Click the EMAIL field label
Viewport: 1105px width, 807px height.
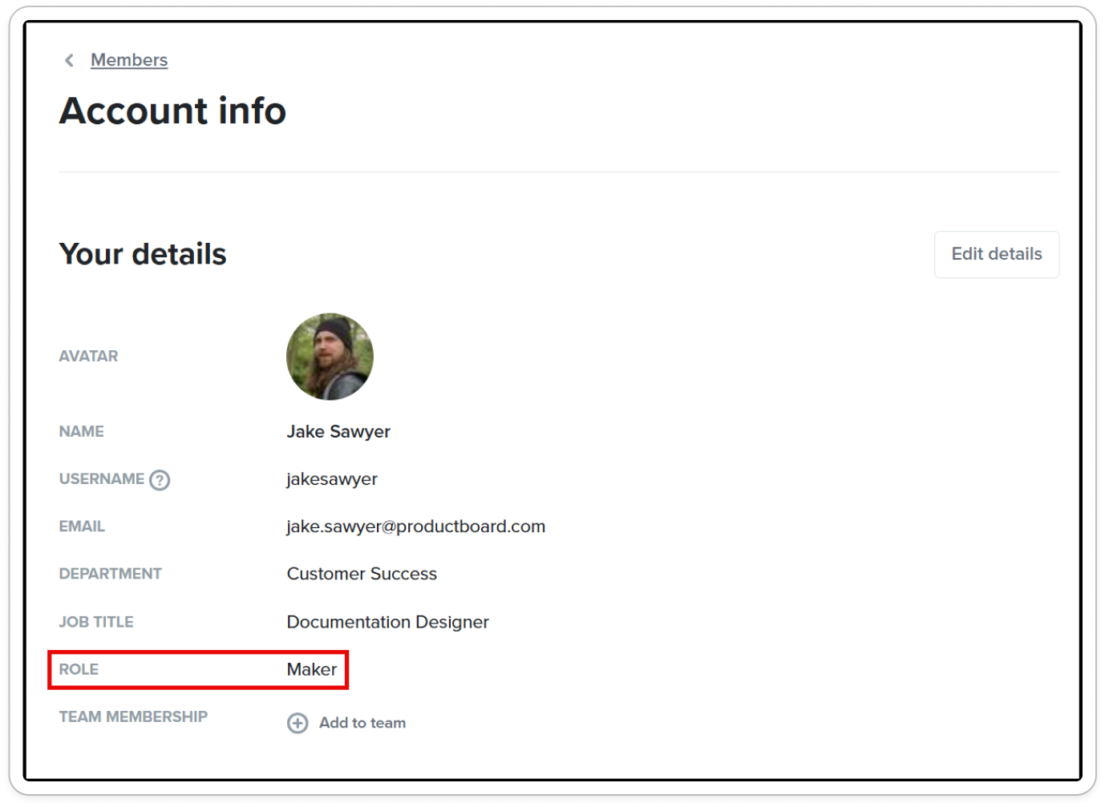82,527
